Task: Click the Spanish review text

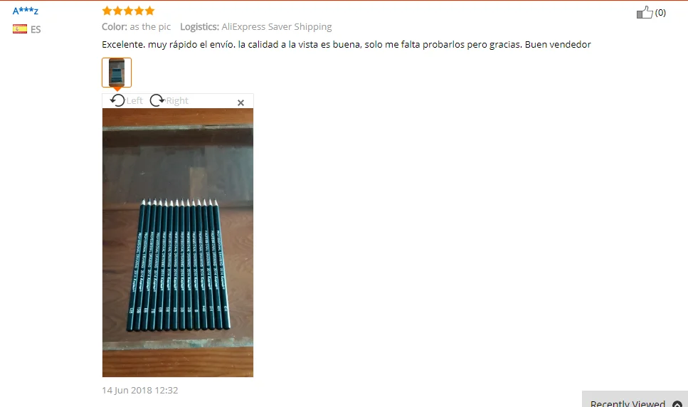Action: [x=346, y=44]
